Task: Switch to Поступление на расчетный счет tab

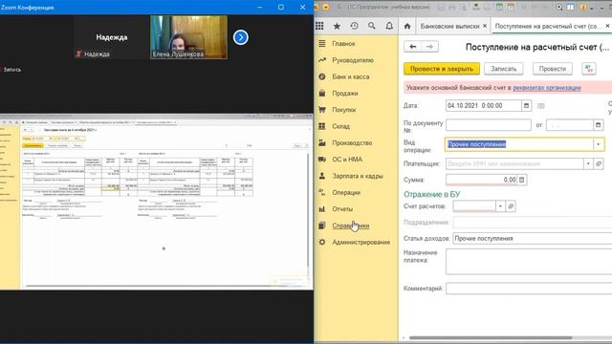Action: tap(548, 26)
